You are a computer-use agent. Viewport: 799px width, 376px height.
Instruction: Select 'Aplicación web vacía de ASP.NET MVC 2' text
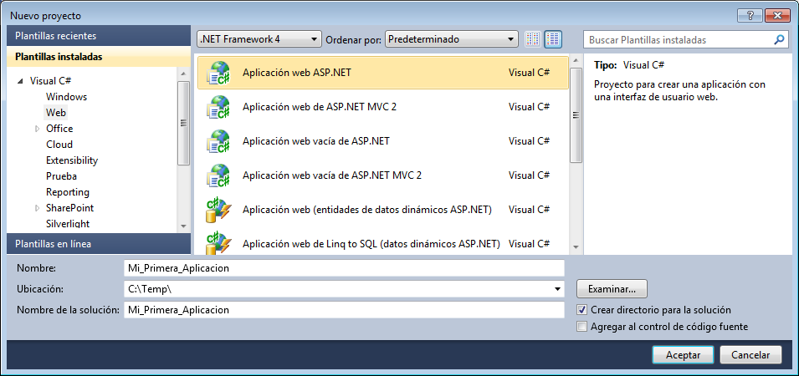[x=332, y=175]
